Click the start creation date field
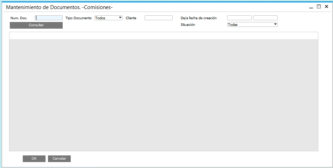 coord(240,18)
